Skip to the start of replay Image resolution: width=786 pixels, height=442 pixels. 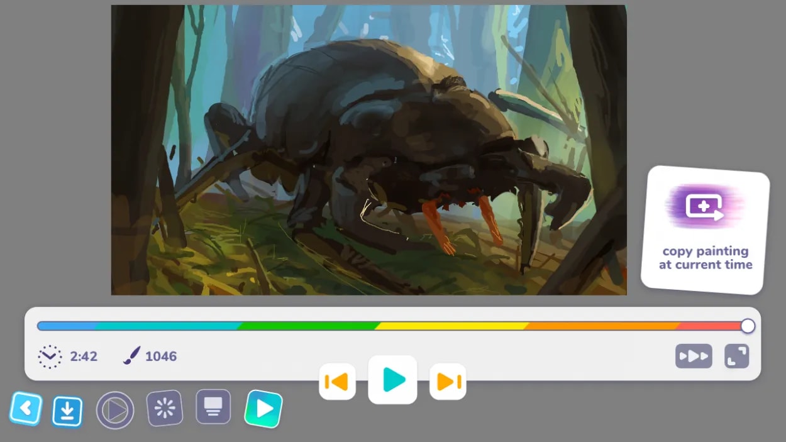point(337,382)
